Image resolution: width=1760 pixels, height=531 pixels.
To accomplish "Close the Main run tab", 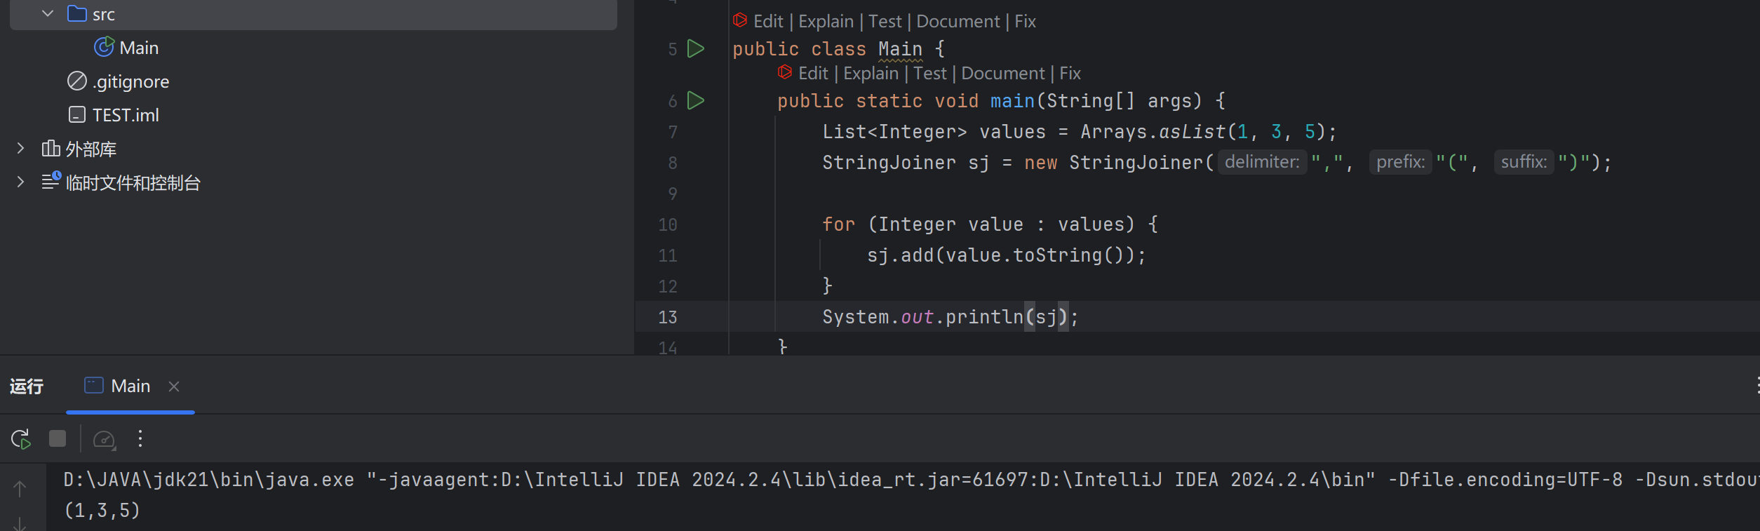I will pyautogui.click(x=174, y=387).
